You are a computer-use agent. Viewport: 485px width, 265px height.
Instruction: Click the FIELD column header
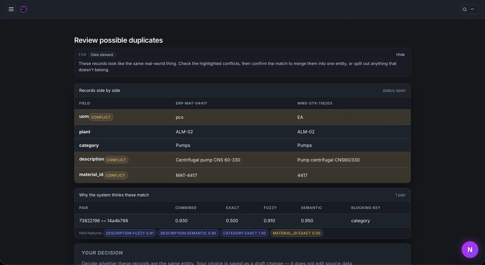pyautogui.click(x=85, y=103)
